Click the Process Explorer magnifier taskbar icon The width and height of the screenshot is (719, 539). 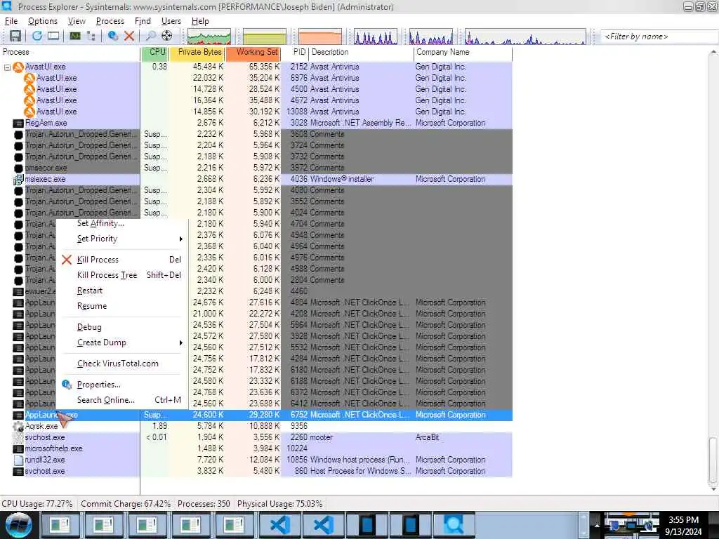pos(453,525)
